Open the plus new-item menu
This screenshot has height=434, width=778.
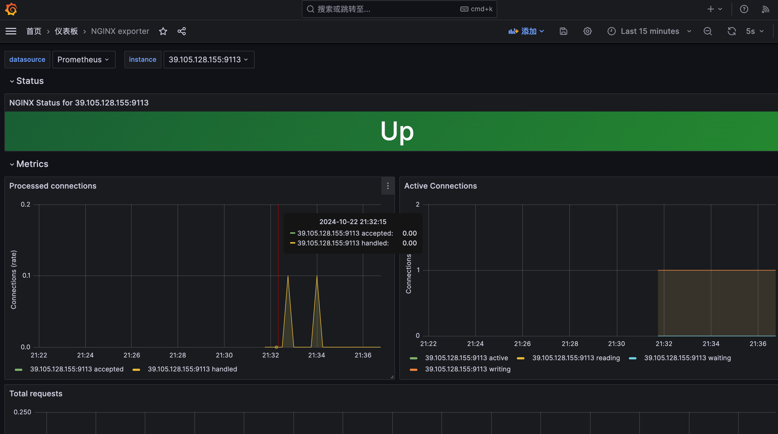[715, 9]
